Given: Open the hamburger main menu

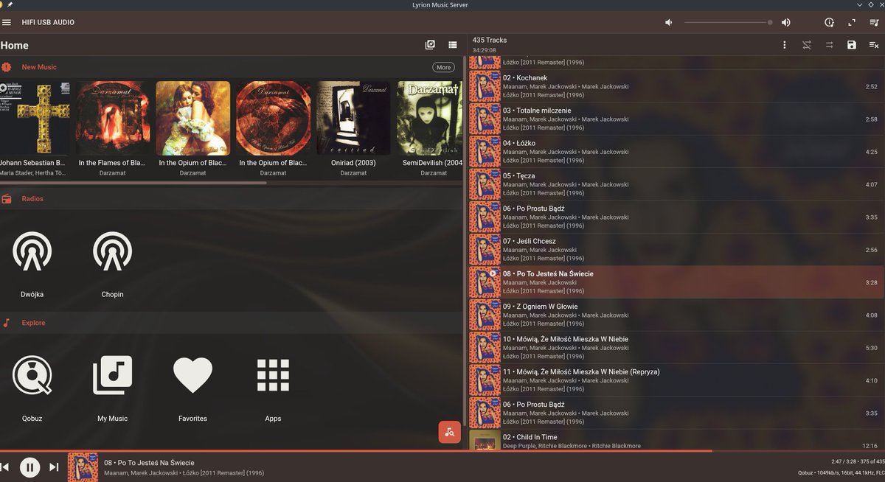Looking at the screenshot, I should [x=7, y=22].
